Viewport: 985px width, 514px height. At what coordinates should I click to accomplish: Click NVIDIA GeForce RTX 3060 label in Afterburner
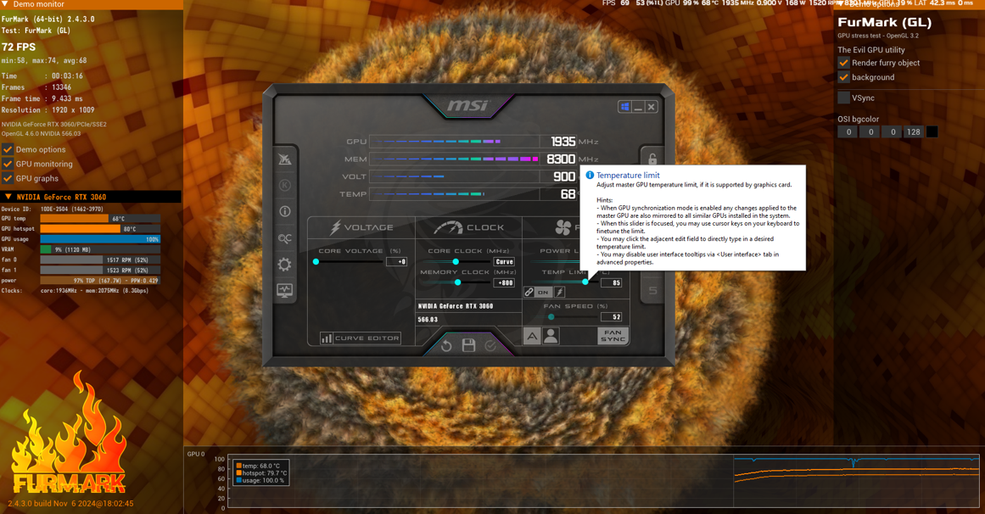[x=456, y=306]
